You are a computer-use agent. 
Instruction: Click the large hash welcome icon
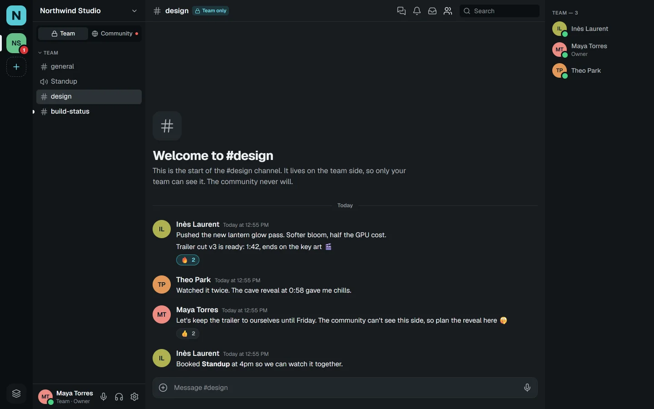pos(167,126)
